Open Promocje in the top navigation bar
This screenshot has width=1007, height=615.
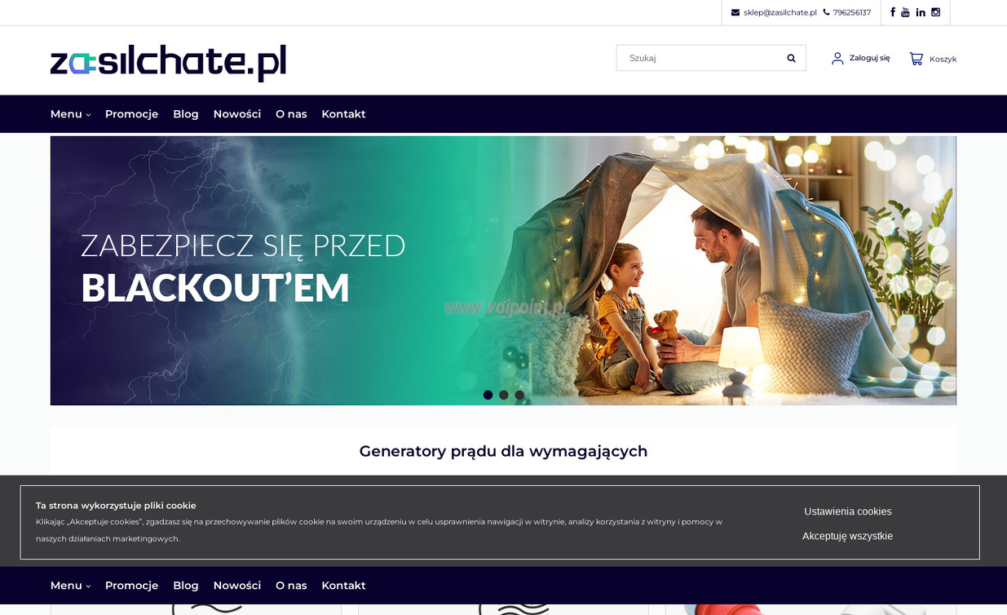pyautogui.click(x=131, y=114)
